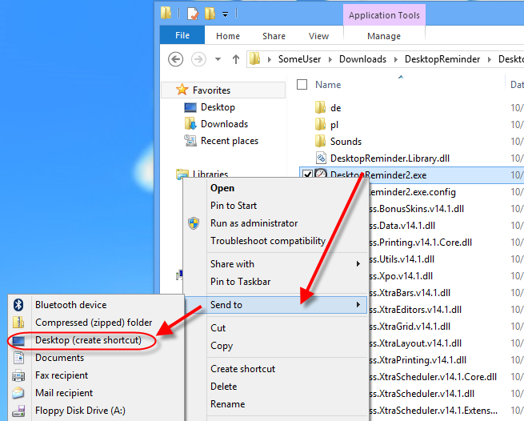Send to Fax recipient
The image size is (524, 421).
(x=62, y=375)
